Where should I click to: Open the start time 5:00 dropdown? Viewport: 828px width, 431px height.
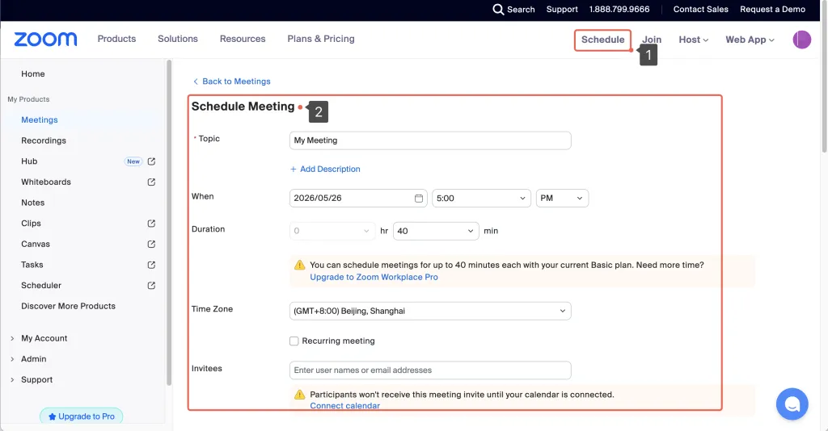tap(481, 198)
